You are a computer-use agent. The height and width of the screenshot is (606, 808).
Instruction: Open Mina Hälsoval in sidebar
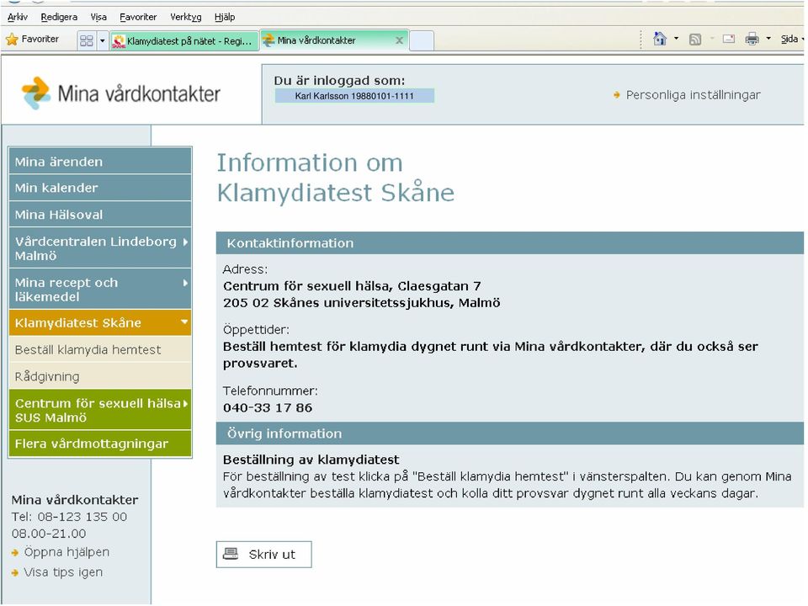tap(100, 215)
